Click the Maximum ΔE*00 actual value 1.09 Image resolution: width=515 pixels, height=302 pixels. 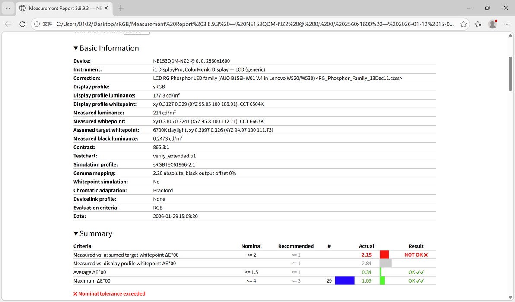(366, 281)
